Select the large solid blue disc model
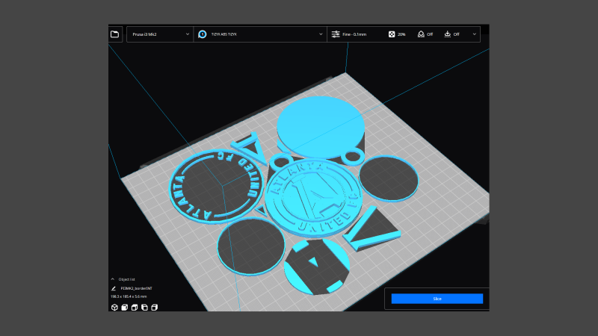 tap(320, 124)
